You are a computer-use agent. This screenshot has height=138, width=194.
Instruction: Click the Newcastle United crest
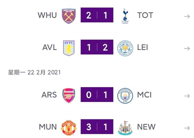(x=125, y=127)
